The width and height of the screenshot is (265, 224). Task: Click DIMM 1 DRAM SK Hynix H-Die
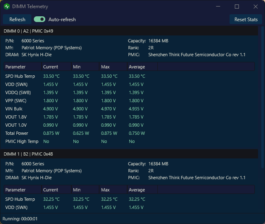(x=37, y=178)
